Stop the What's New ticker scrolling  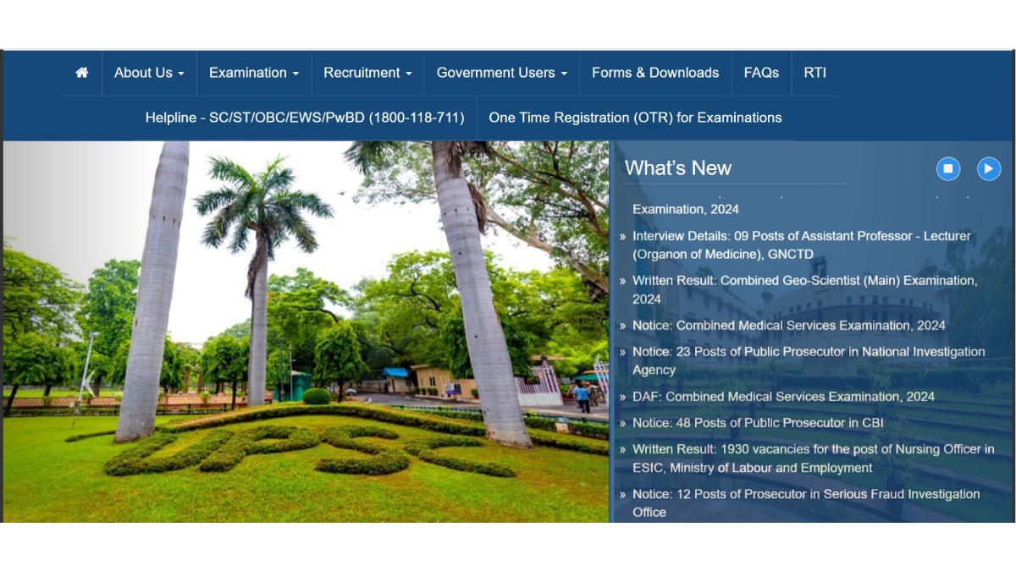point(947,168)
